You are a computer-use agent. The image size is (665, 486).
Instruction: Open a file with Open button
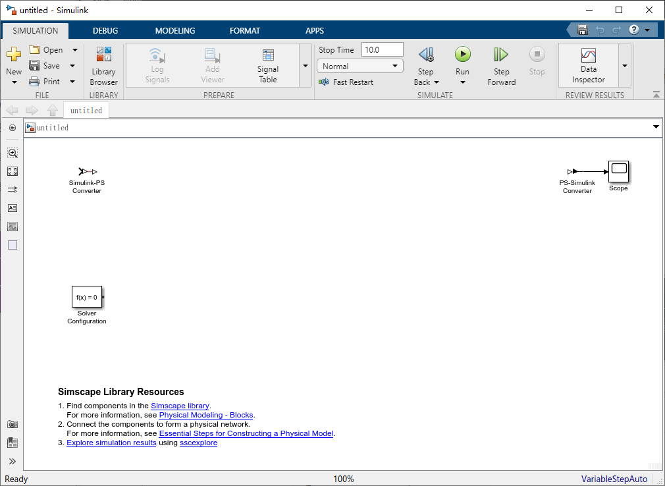(46, 49)
